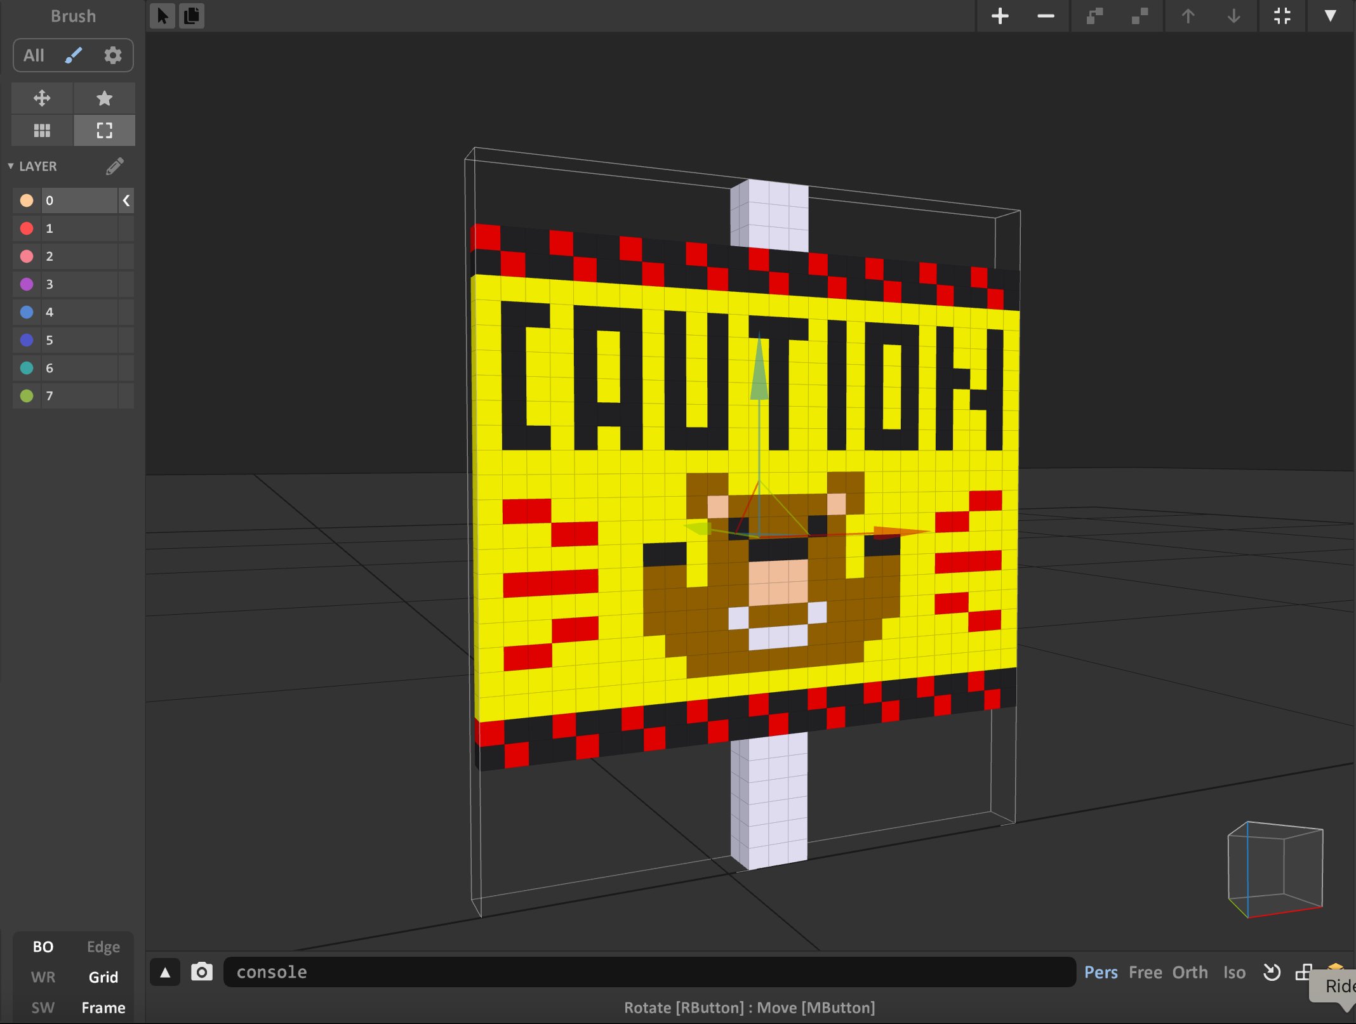Viewport: 1356px width, 1024px height.
Task: Open the gear settings icon in Brush panel
Action: (113, 55)
